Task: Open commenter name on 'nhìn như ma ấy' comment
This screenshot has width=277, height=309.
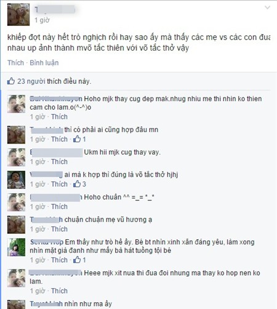Action: coord(46,303)
